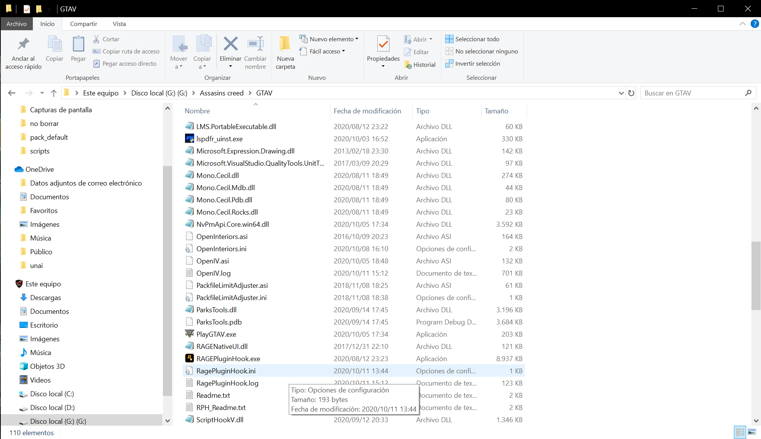Click the refresh button beside address bar
The width and height of the screenshot is (761, 439).
pyautogui.click(x=631, y=93)
